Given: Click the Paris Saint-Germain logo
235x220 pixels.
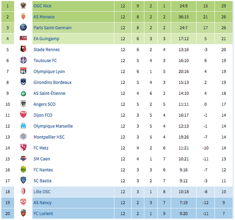Looking at the screenshot, I should pos(23,27).
